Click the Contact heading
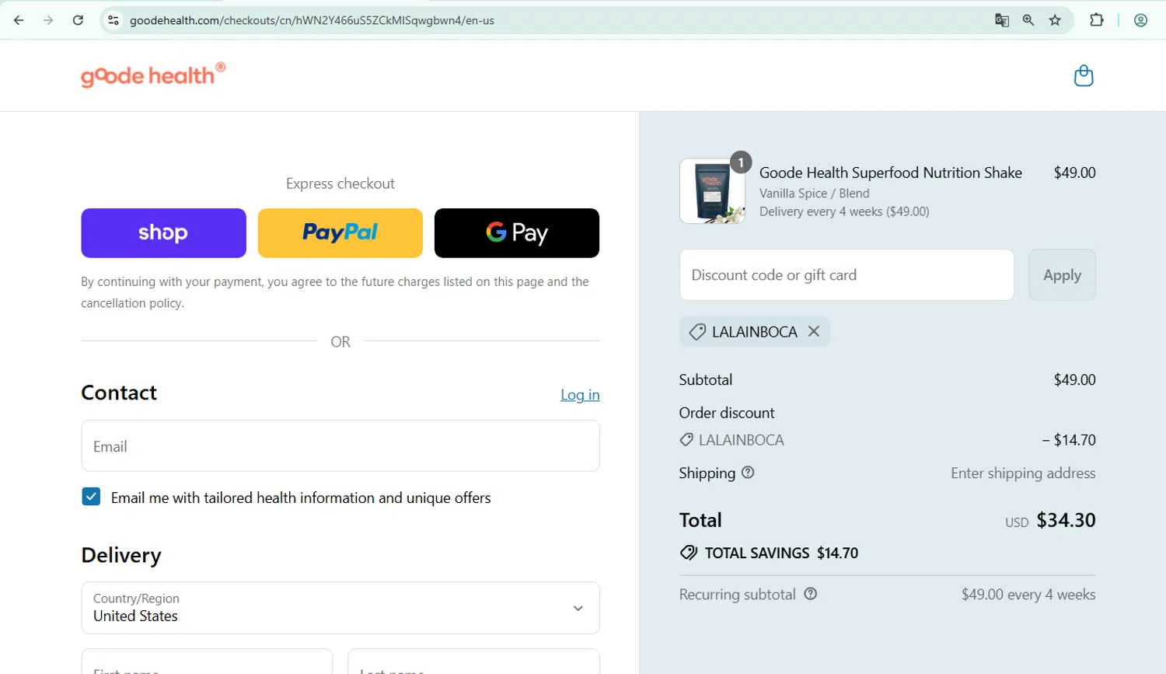 [x=119, y=393]
